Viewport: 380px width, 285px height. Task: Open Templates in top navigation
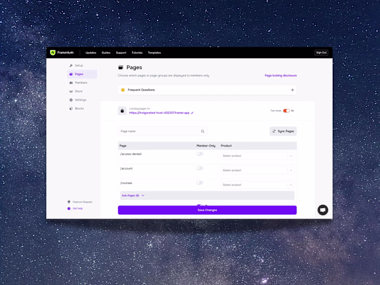[x=154, y=53]
